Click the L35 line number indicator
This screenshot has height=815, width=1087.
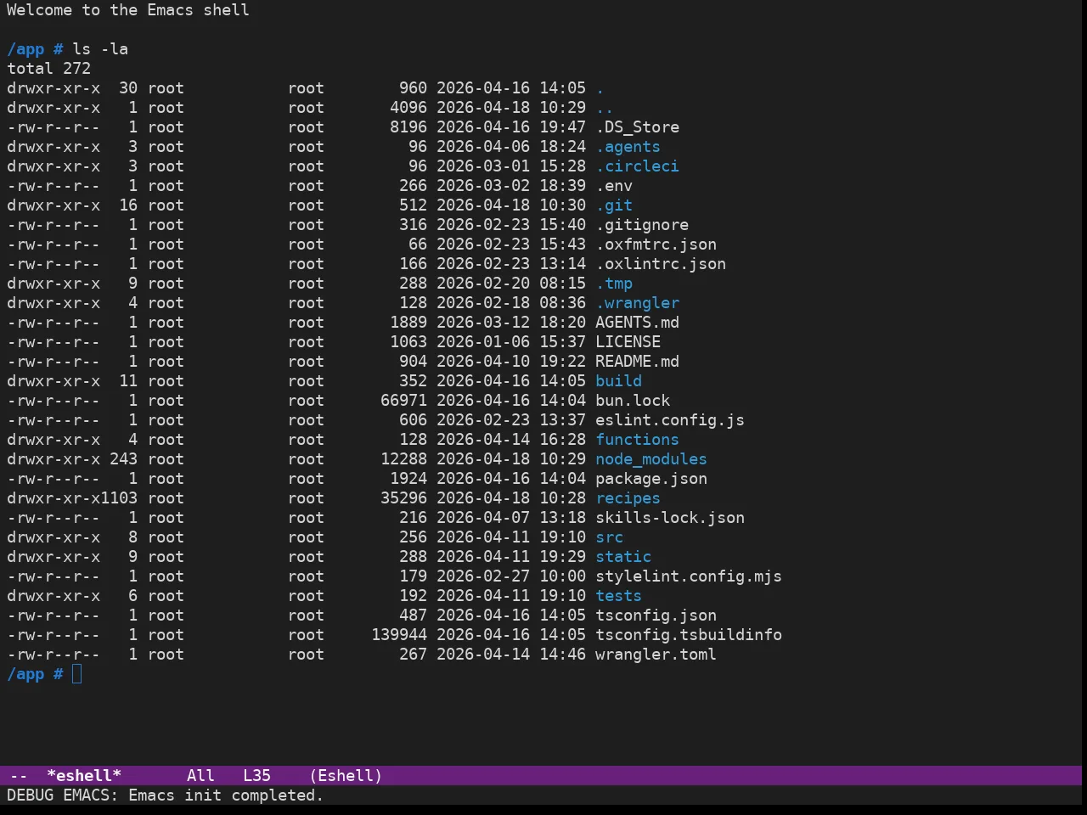(256, 775)
